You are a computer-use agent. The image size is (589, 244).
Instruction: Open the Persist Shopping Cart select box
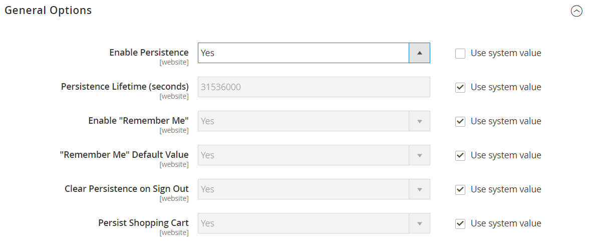(x=314, y=223)
